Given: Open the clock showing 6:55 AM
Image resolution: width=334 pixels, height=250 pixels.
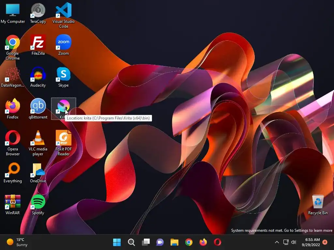Looking at the screenshot, I should point(311,242).
